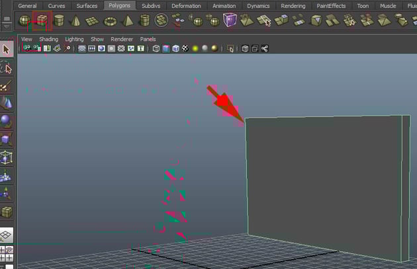Activate the Rotate tool sphere icon
The image size is (417, 269).
click(7, 122)
